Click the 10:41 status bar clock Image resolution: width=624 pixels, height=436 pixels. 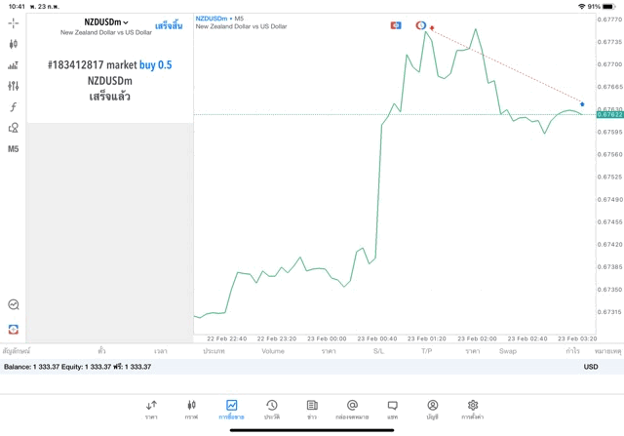tap(17, 7)
